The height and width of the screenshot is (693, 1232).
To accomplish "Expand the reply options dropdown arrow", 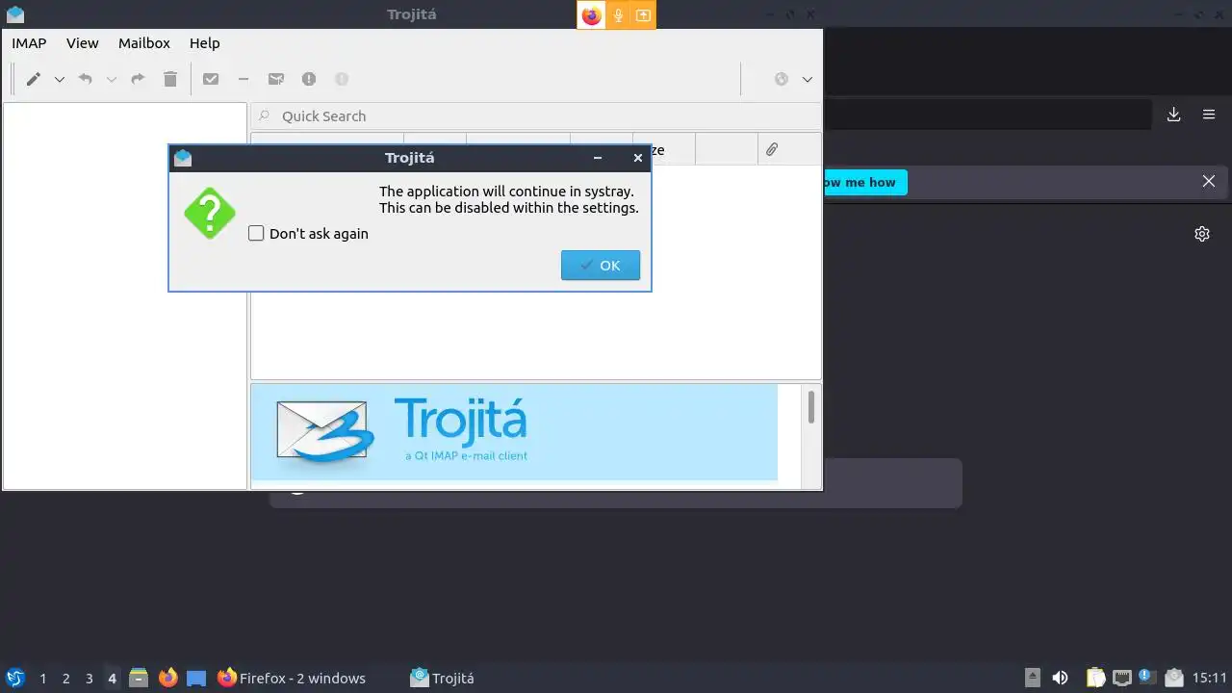I will (x=111, y=80).
